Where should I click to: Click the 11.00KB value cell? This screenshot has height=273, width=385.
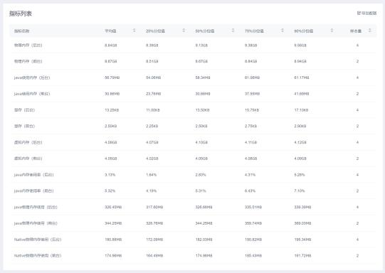click(x=153, y=110)
